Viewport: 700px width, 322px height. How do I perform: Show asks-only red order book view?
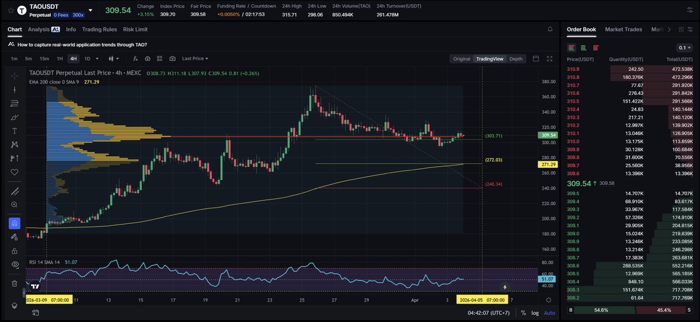tap(595, 48)
